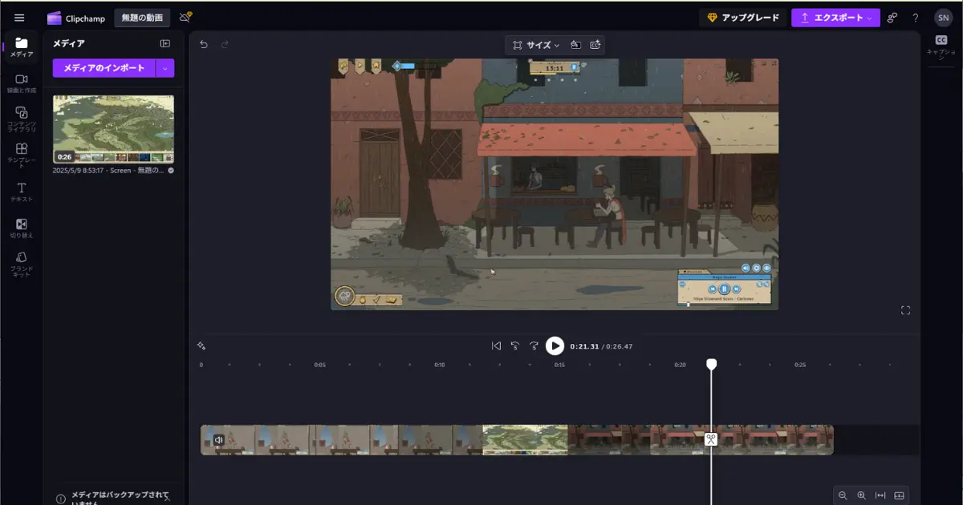Click the 0:05 mark on timeline ruler
The height and width of the screenshot is (505, 963).
click(319, 365)
